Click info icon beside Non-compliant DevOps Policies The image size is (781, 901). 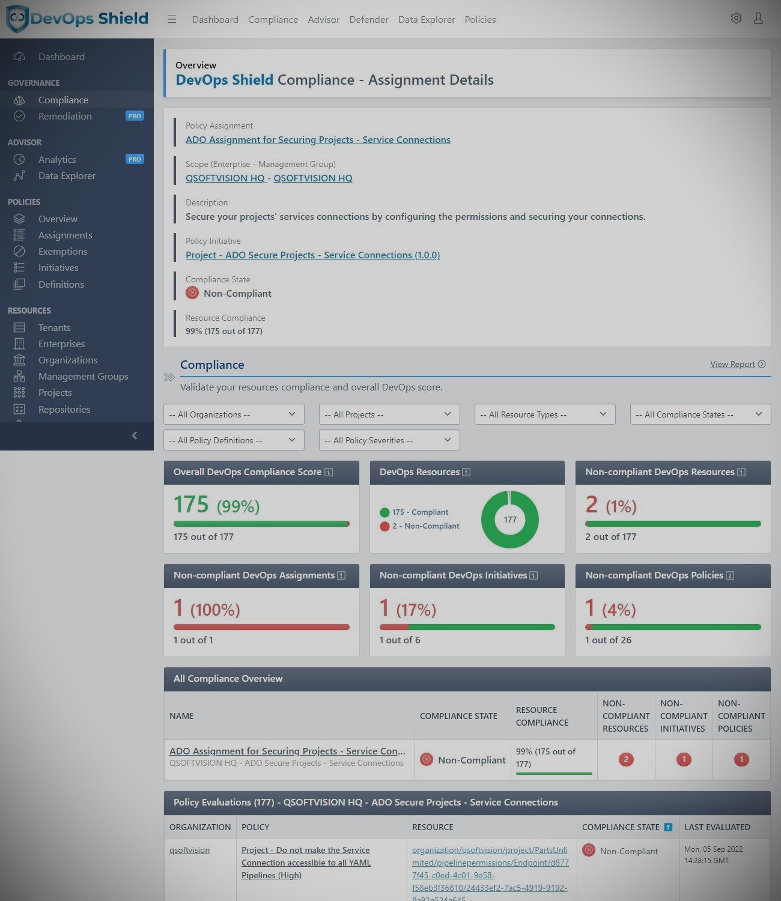coord(730,575)
